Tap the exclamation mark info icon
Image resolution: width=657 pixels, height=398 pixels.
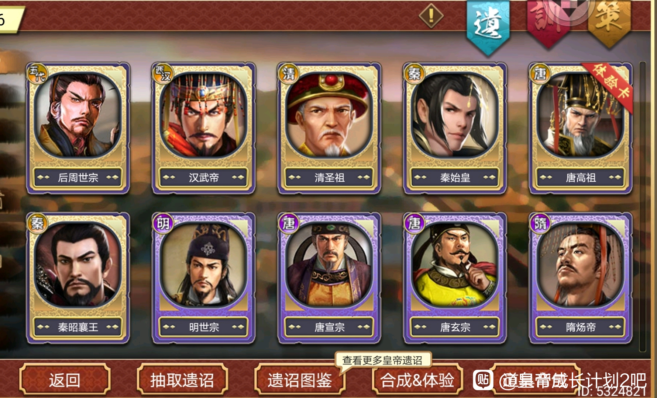(431, 16)
